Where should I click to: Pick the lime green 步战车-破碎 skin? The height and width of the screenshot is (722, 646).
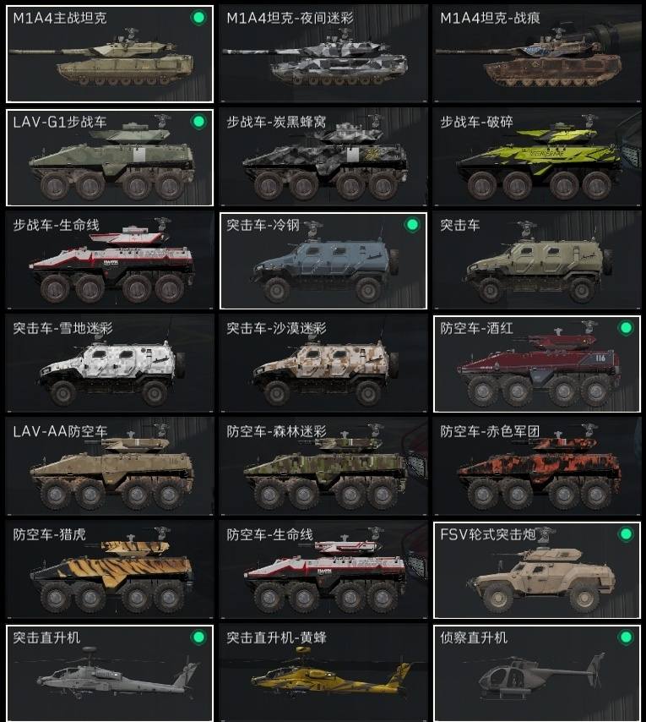(x=537, y=157)
